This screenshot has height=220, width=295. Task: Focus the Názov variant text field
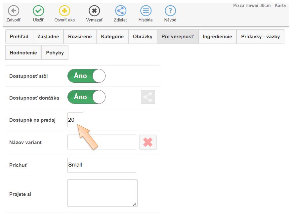click(102, 142)
